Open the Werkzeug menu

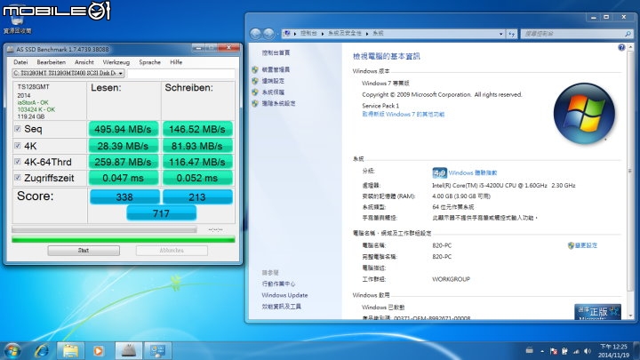click(x=116, y=62)
